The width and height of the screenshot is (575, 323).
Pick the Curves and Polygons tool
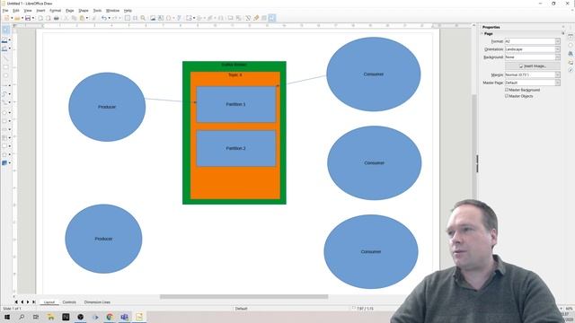pos(4,93)
